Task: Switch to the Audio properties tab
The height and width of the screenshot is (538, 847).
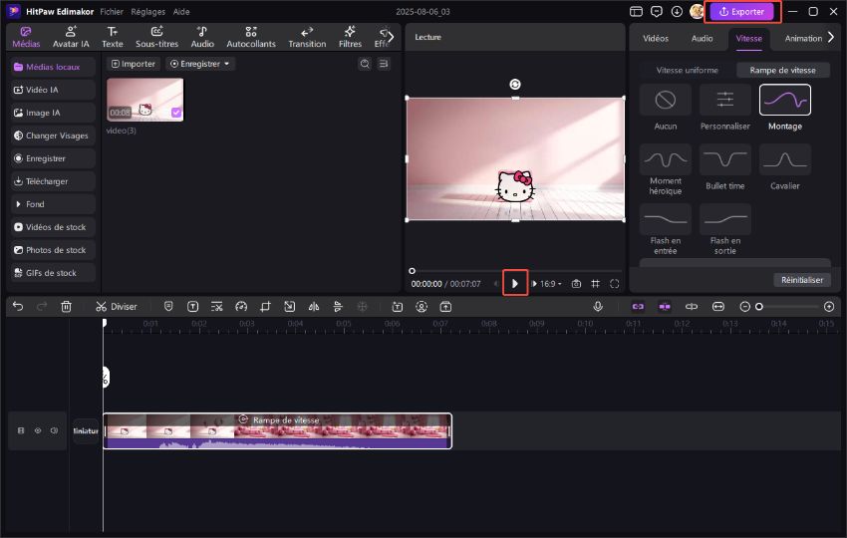Action: point(702,38)
